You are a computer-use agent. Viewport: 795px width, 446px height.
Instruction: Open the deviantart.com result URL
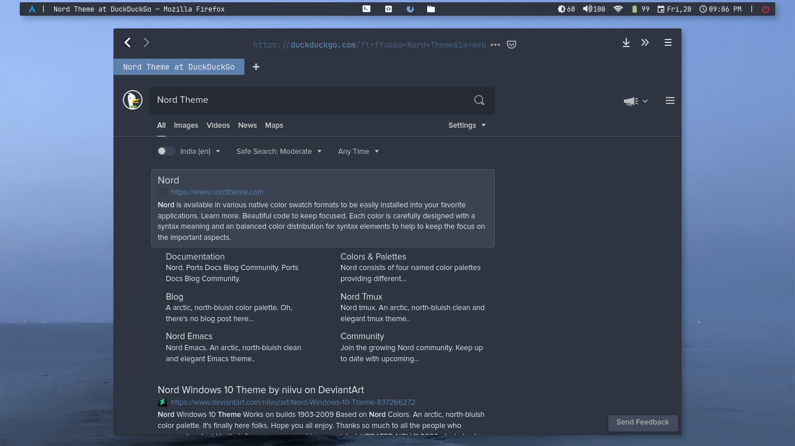tap(293, 402)
